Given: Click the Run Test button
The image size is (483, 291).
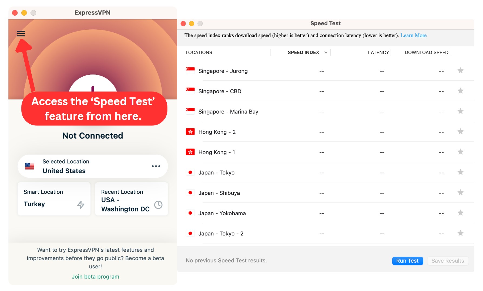Looking at the screenshot, I should [407, 261].
